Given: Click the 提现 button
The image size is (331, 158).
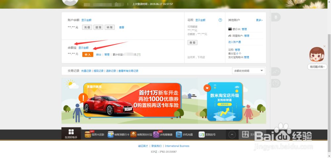Looking at the screenshot, I should pos(98,27).
